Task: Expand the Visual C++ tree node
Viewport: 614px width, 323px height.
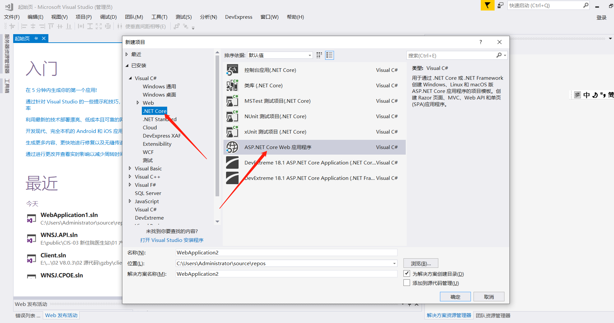Action: (130, 177)
